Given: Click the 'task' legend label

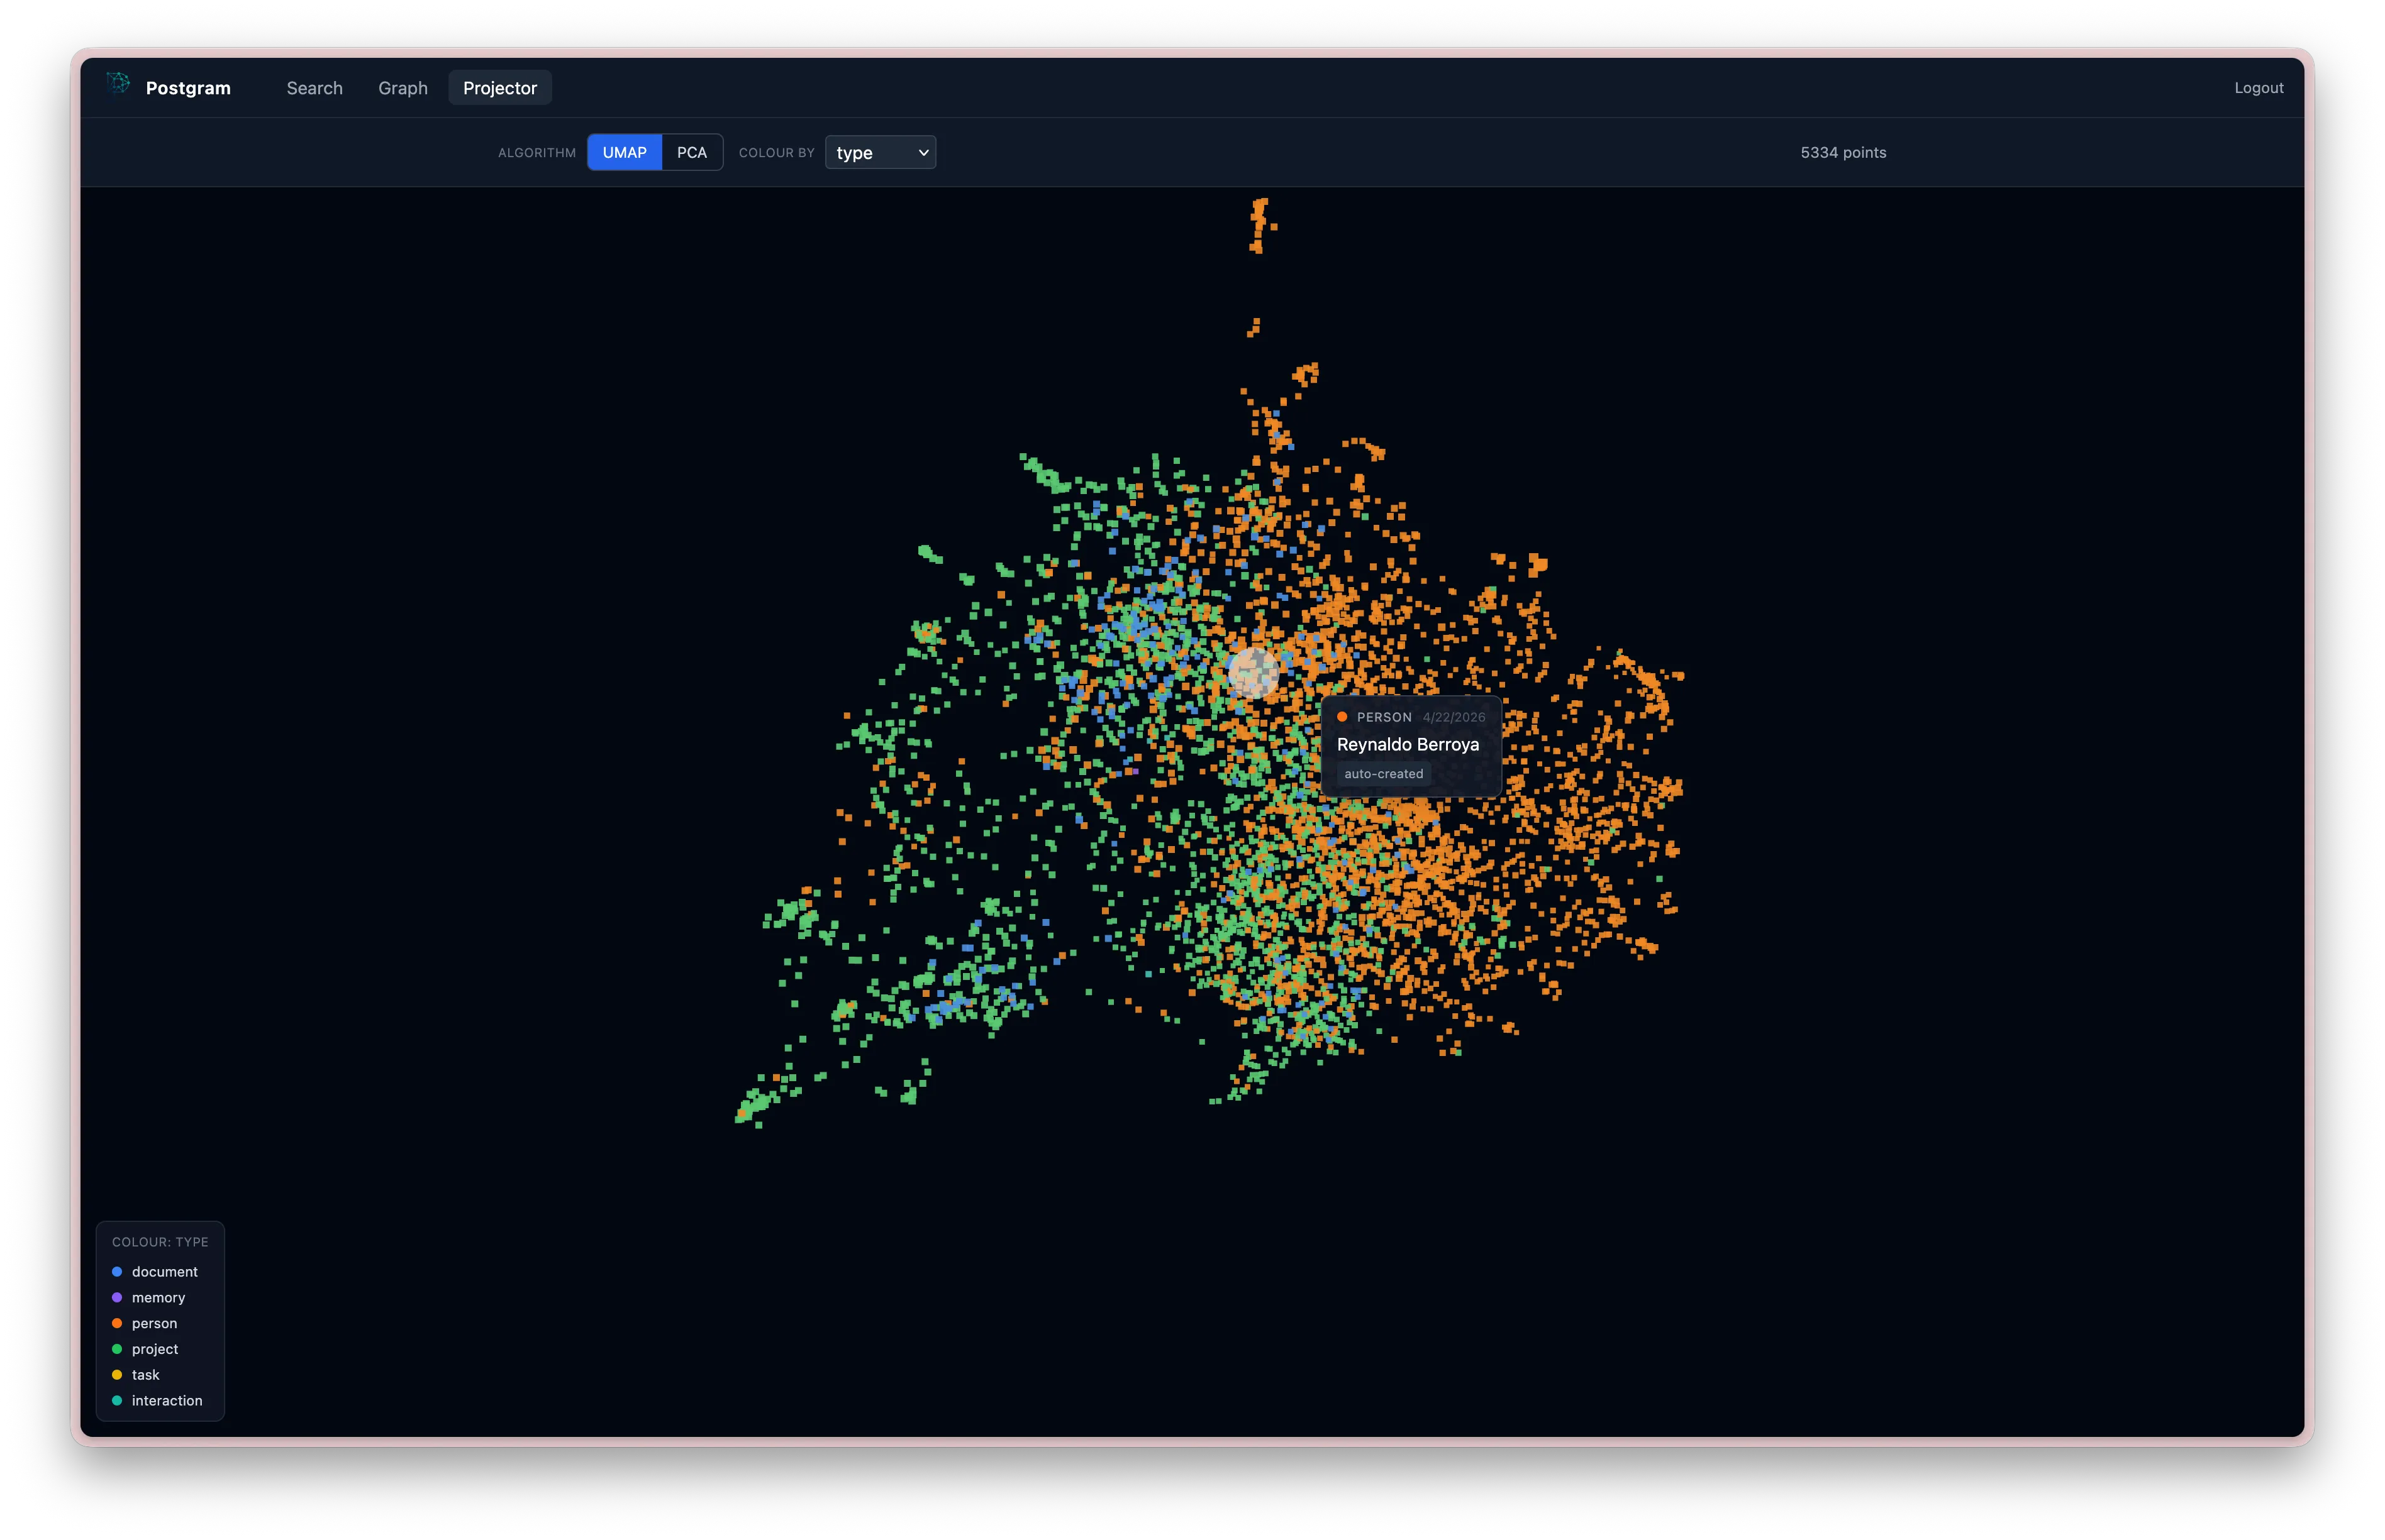Looking at the screenshot, I should pyautogui.click(x=145, y=1374).
